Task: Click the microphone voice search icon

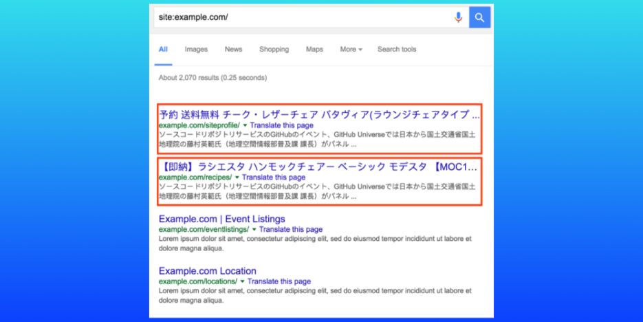Action: (458, 17)
